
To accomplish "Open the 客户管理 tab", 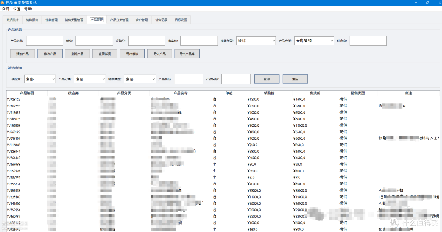I will click(x=142, y=20).
